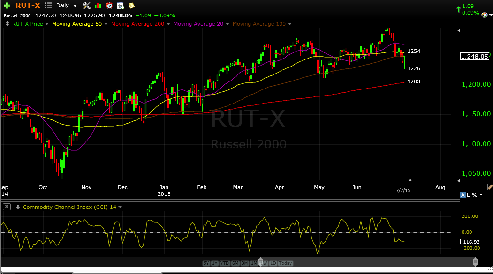Toggle the A auto-scale button

463,195
